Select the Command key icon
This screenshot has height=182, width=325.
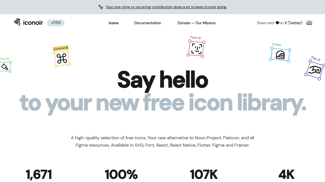tap(62, 58)
